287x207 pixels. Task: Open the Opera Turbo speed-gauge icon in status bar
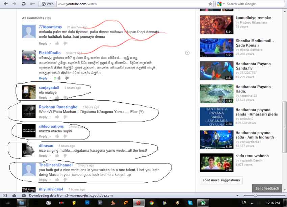[24, 196]
